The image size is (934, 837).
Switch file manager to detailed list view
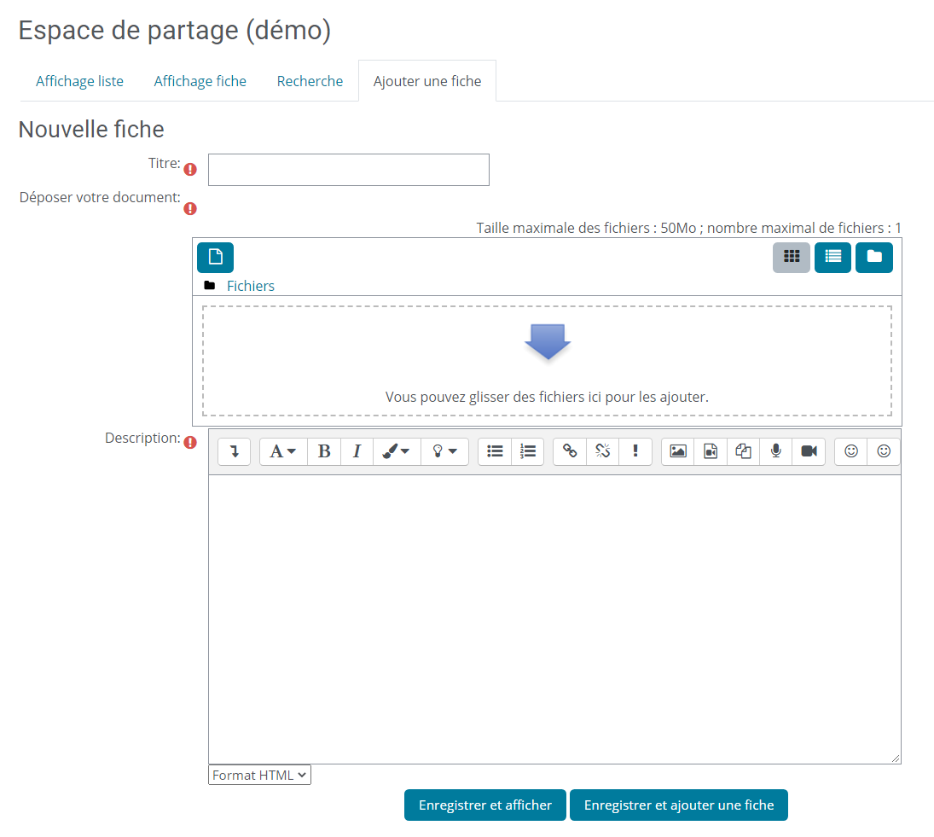(832, 258)
